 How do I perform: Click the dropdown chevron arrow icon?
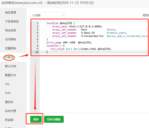click(x=63, y=15)
